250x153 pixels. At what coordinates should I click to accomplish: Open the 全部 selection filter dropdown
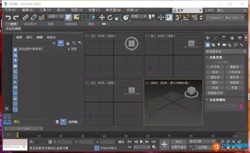55,16
